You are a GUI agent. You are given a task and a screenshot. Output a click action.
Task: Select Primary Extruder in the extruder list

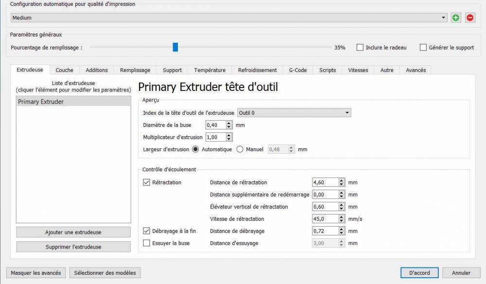coord(73,102)
